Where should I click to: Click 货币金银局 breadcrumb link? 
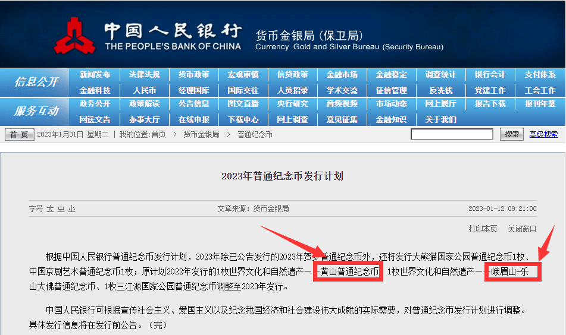pyautogui.click(x=201, y=134)
